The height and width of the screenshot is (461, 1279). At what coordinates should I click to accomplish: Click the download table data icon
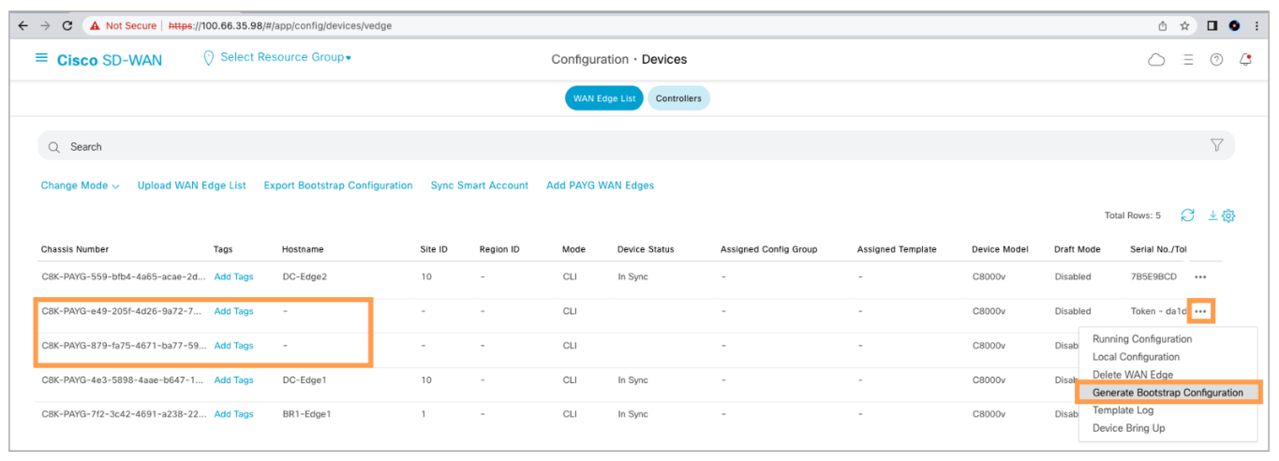click(x=1212, y=216)
